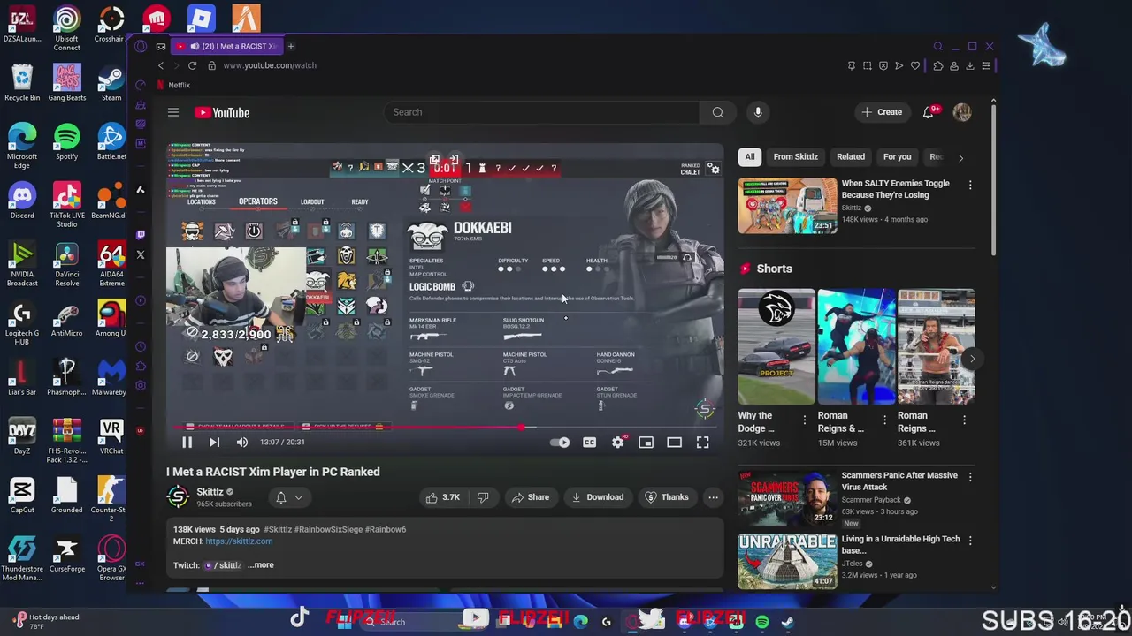The width and height of the screenshot is (1132, 636).
Task: Reload the page in Opera
Action: pos(192,65)
